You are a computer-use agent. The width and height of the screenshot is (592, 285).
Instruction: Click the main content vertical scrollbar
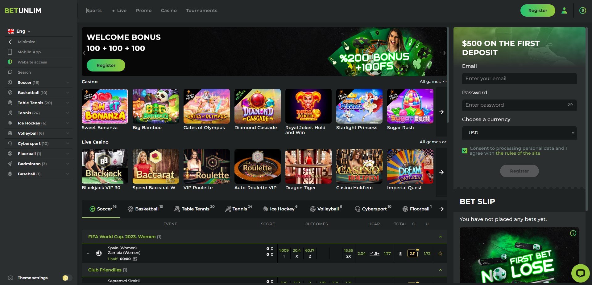click(x=448, y=75)
